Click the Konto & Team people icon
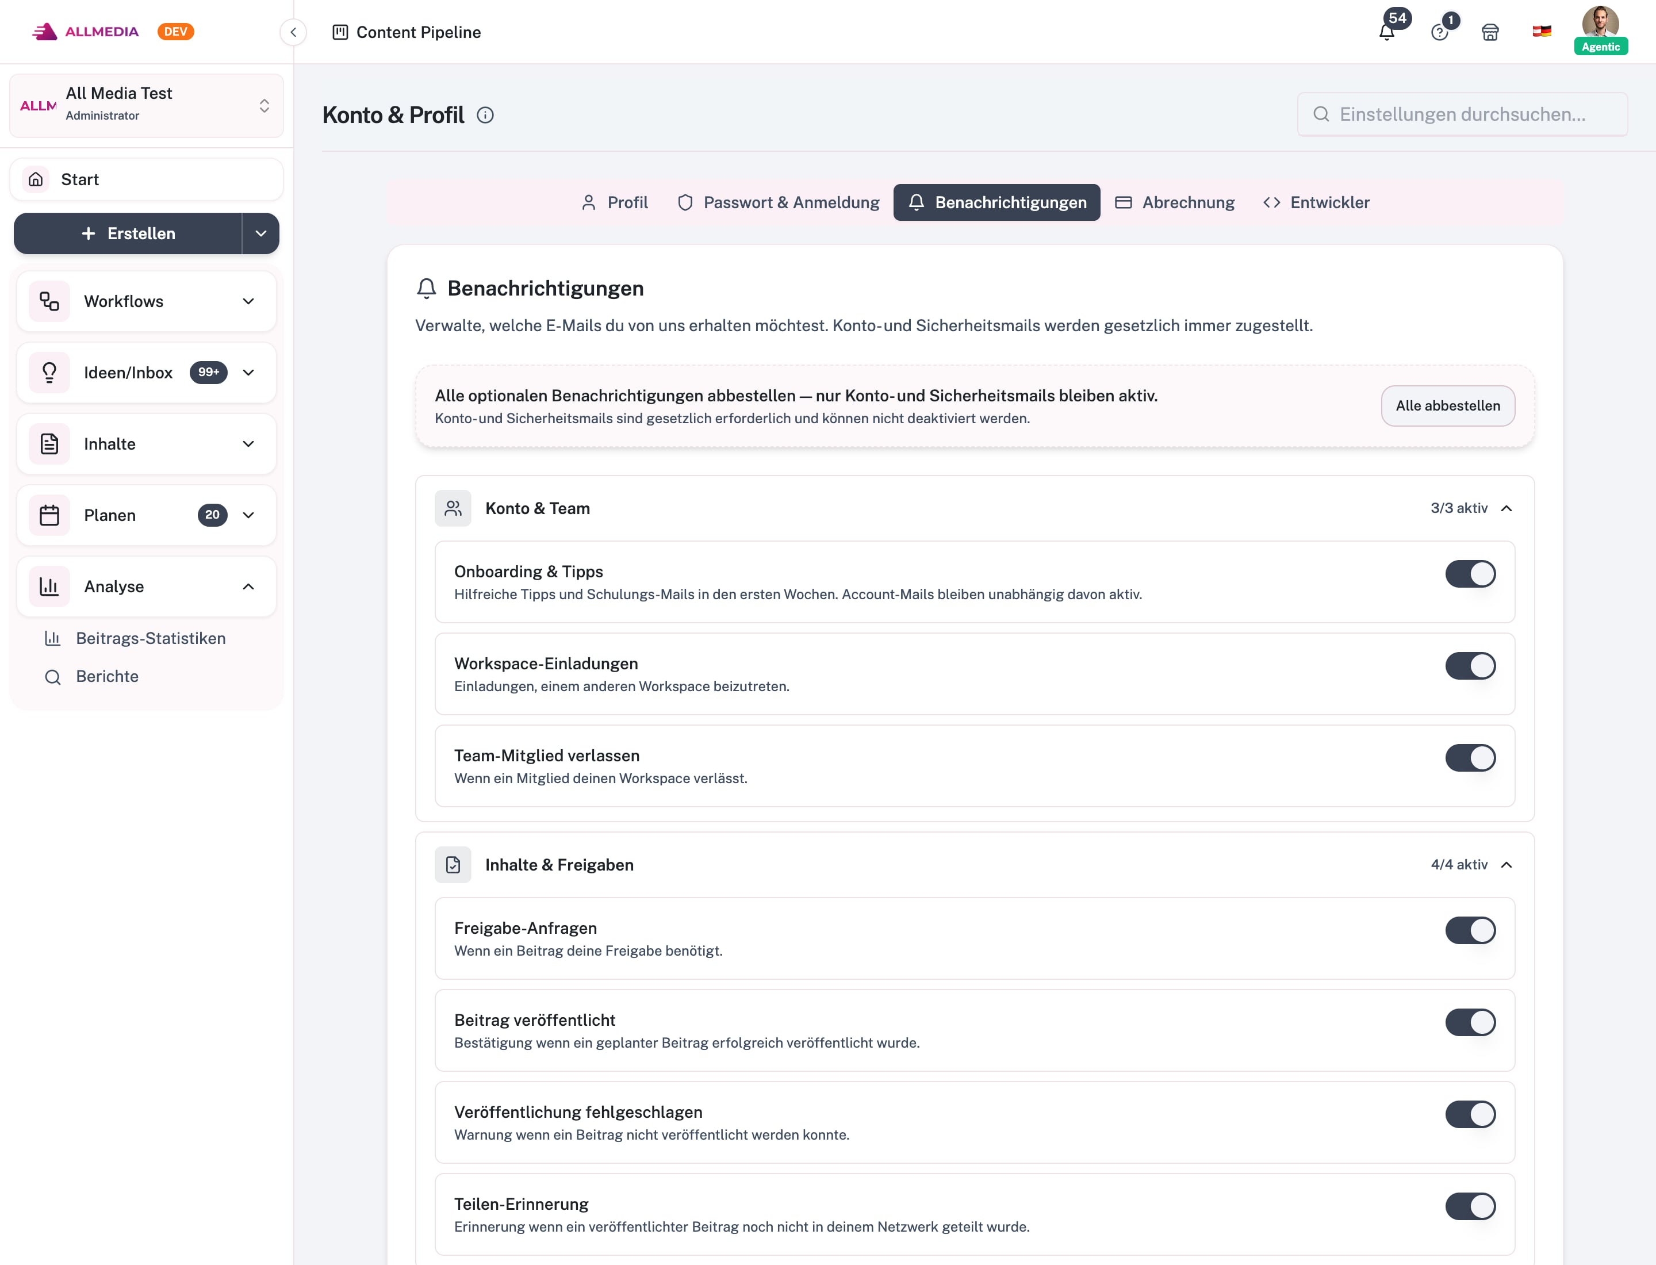Viewport: 1656px width, 1265px height. coord(453,508)
